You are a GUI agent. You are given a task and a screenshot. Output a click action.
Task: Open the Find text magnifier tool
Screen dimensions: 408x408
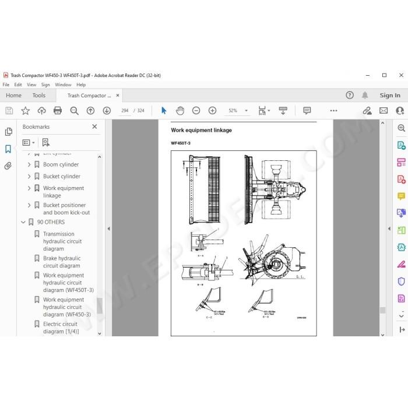click(75, 111)
